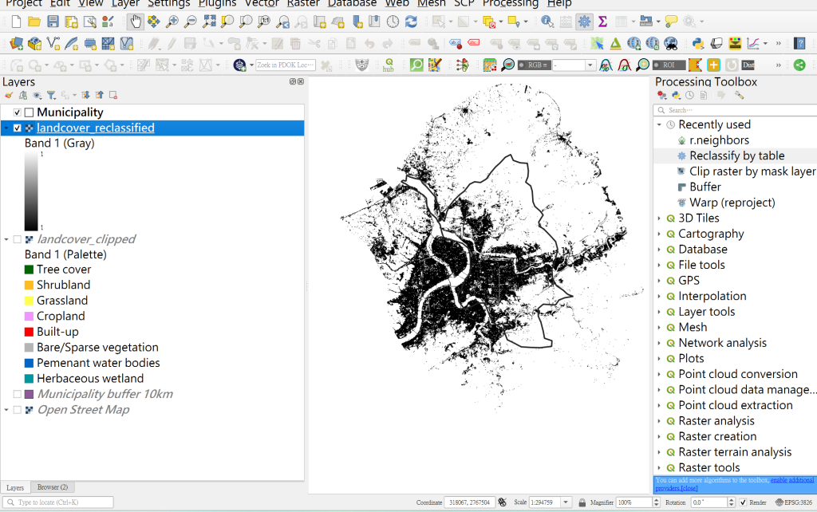Expand all layers in Layers panel

point(86,96)
